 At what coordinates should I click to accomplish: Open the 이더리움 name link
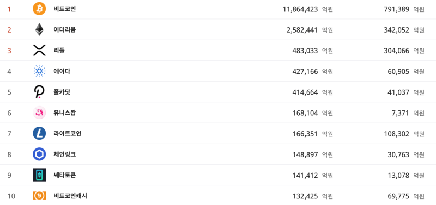[65, 30]
